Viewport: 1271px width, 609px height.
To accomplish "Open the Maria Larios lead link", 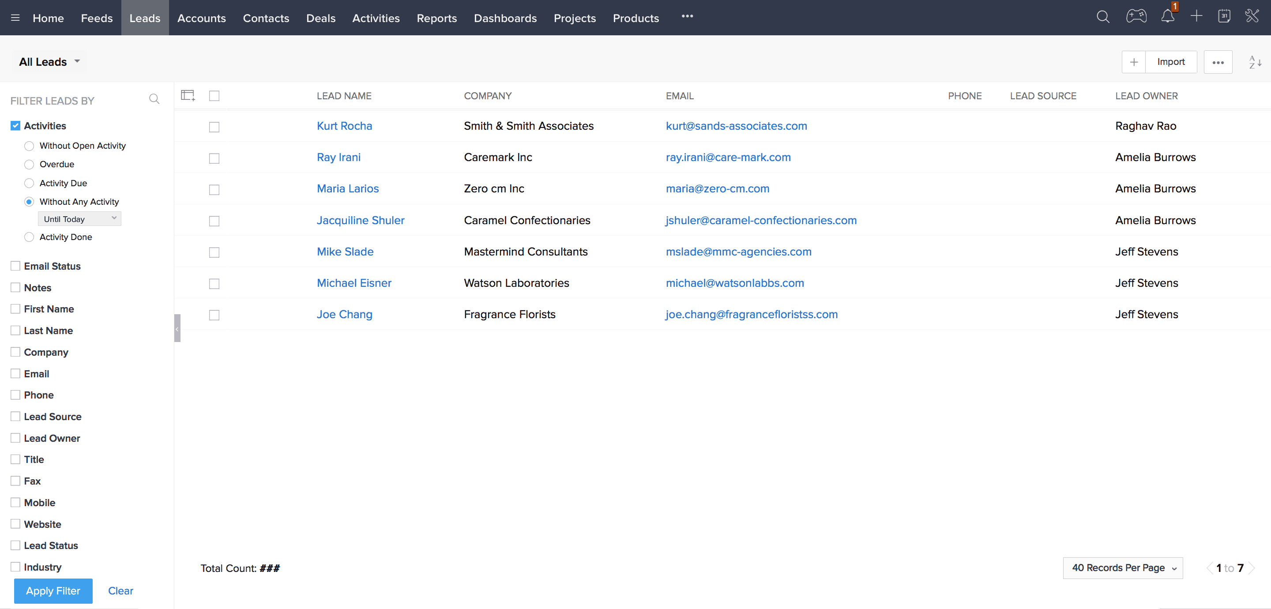I will click(347, 188).
